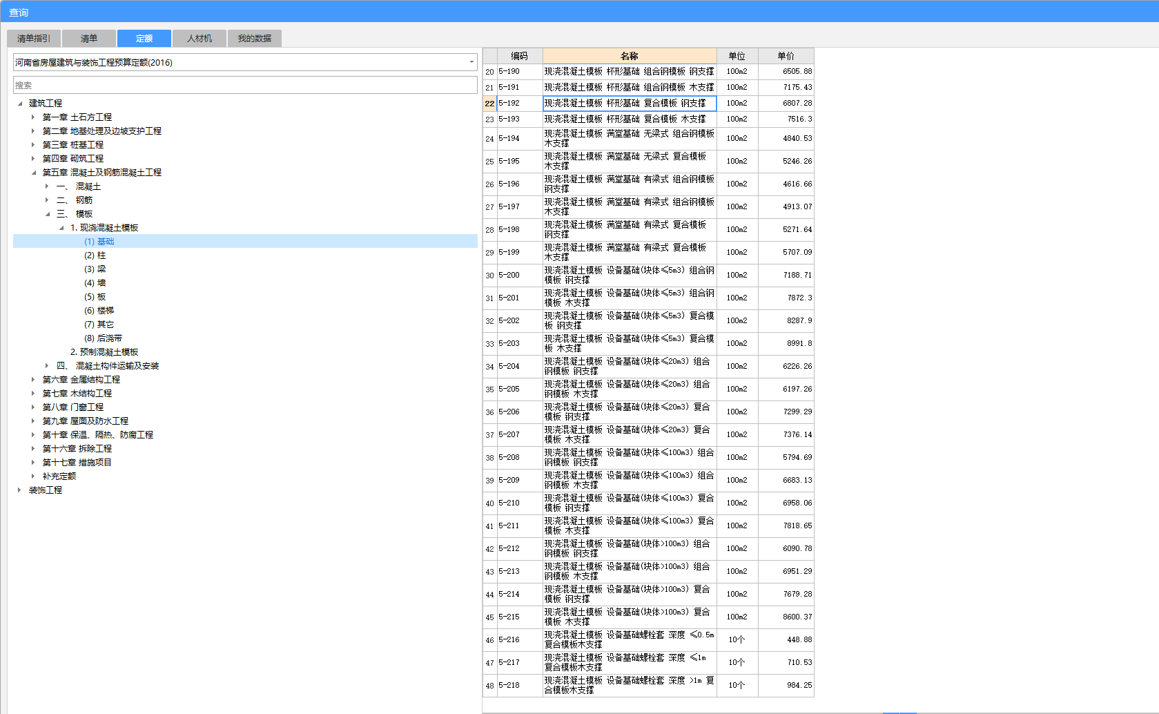The image size is (1159, 714).
Task: Click the 单价 column header
Action: point(786,56)
